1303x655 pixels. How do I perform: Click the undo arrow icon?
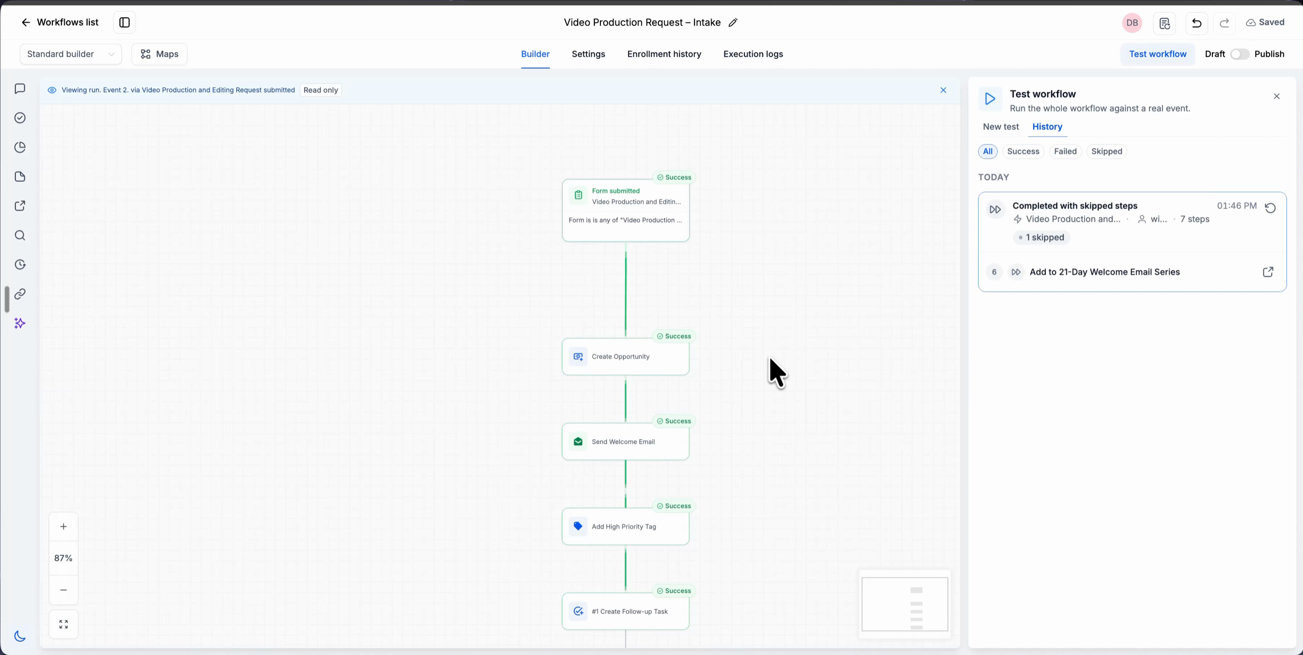tap(1196, 23)
